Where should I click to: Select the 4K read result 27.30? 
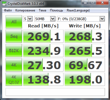coord(43,65)
